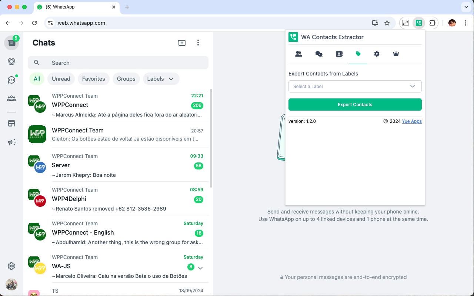This screenshot has width=474, height=296.
Task: Start a new chat via plus icon
Action: point(182,43)
